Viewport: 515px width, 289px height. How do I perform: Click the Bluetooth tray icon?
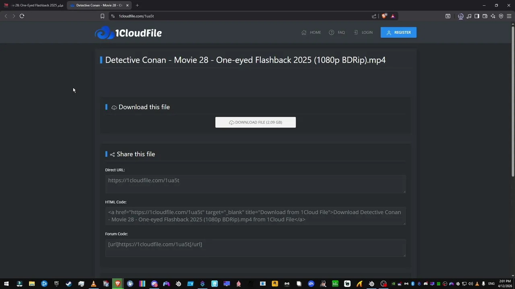coord(413,284)
